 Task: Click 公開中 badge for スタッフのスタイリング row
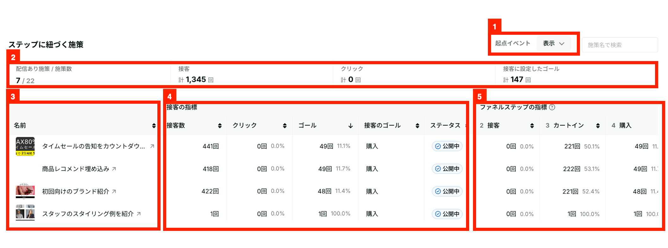(x=447, y=214)
